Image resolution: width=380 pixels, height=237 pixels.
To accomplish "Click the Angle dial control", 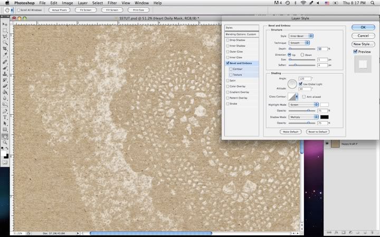I will (292, 84).
